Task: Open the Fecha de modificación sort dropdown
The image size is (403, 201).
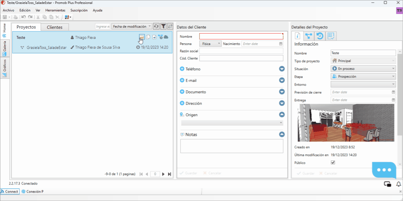Action: coord(132,27)
